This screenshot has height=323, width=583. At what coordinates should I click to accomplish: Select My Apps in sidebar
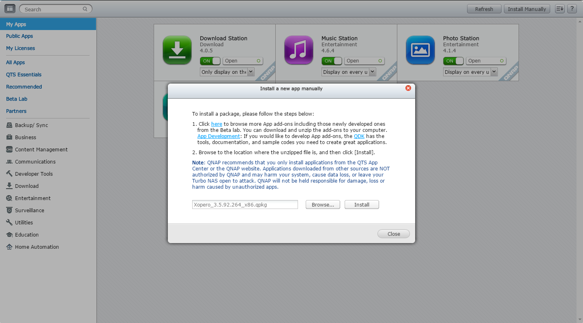coord(48,24)
